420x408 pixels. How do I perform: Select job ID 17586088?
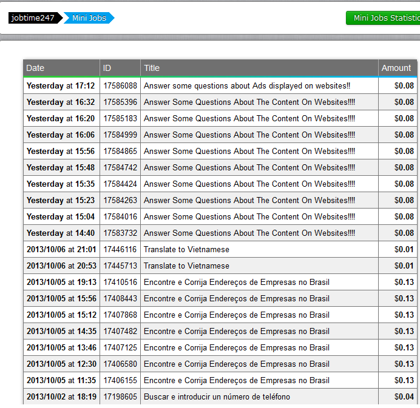coord(120,86)
